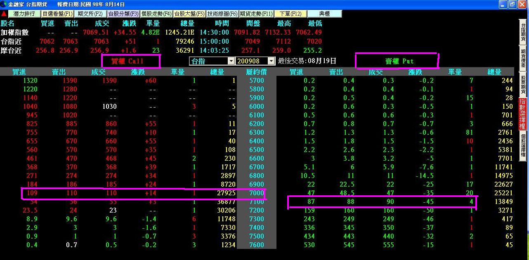
Task: Switch to 期交所 (F2) view
Action: click(90, 14)
